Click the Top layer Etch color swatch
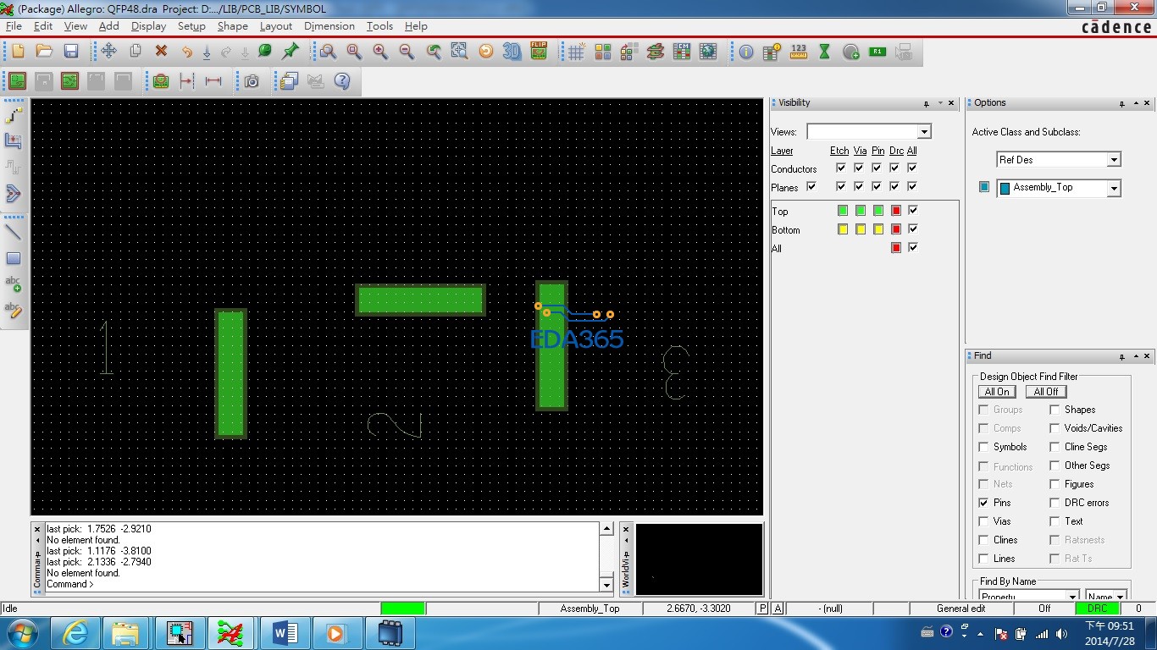The height and width of the screenshot is (650, 1157). (x=842, y=210)
